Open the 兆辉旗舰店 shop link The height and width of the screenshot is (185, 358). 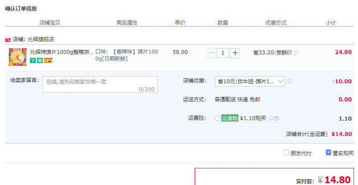coord(41,39)
